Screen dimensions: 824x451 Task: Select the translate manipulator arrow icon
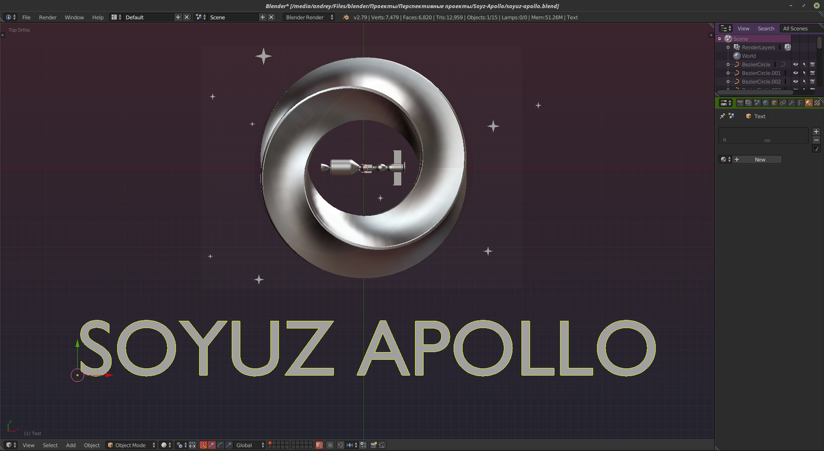pyautogui.click(x=212, y=445)
